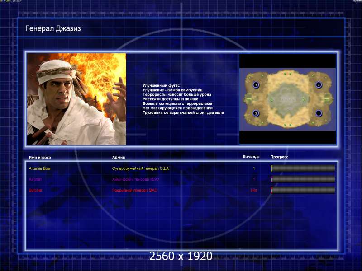Click the 'Армия' column header
The height and width of the screenshot is (271, 362).
pyautogui.click(x=119, y=157)
